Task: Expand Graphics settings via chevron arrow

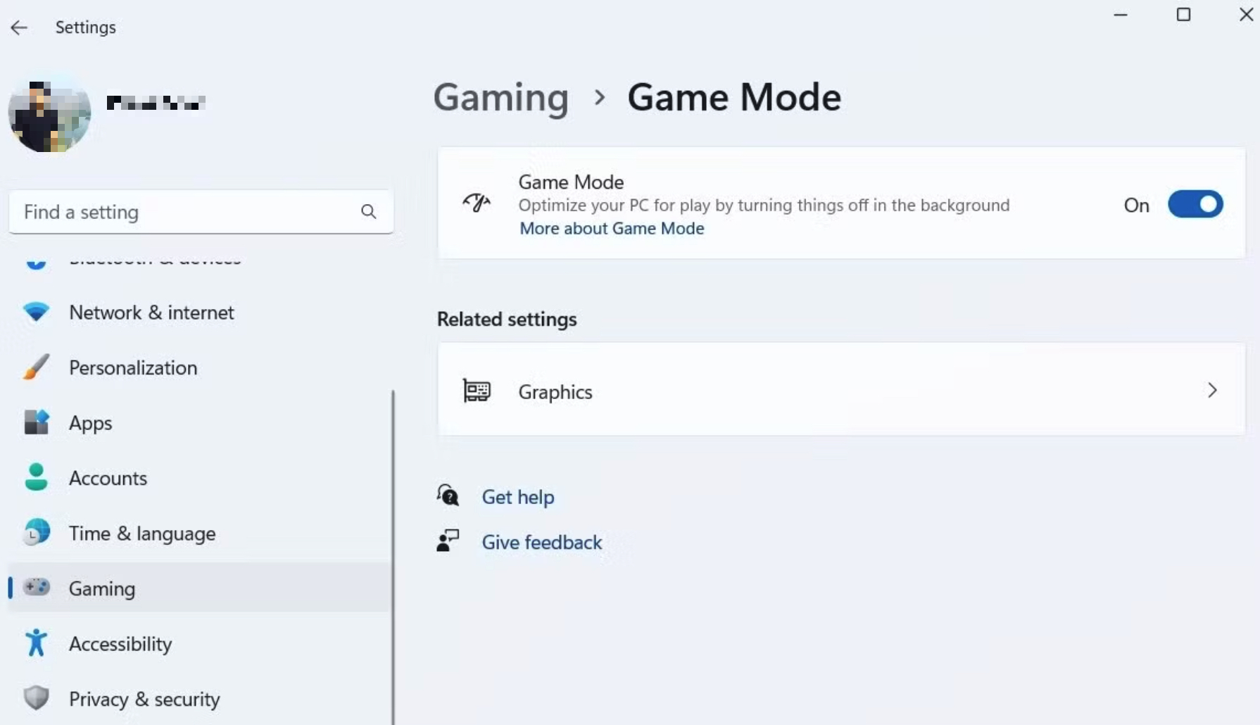Action: 1211,391
